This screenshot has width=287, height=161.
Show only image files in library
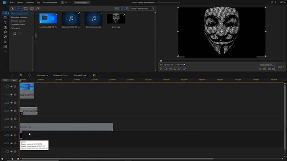coord(32,8)
